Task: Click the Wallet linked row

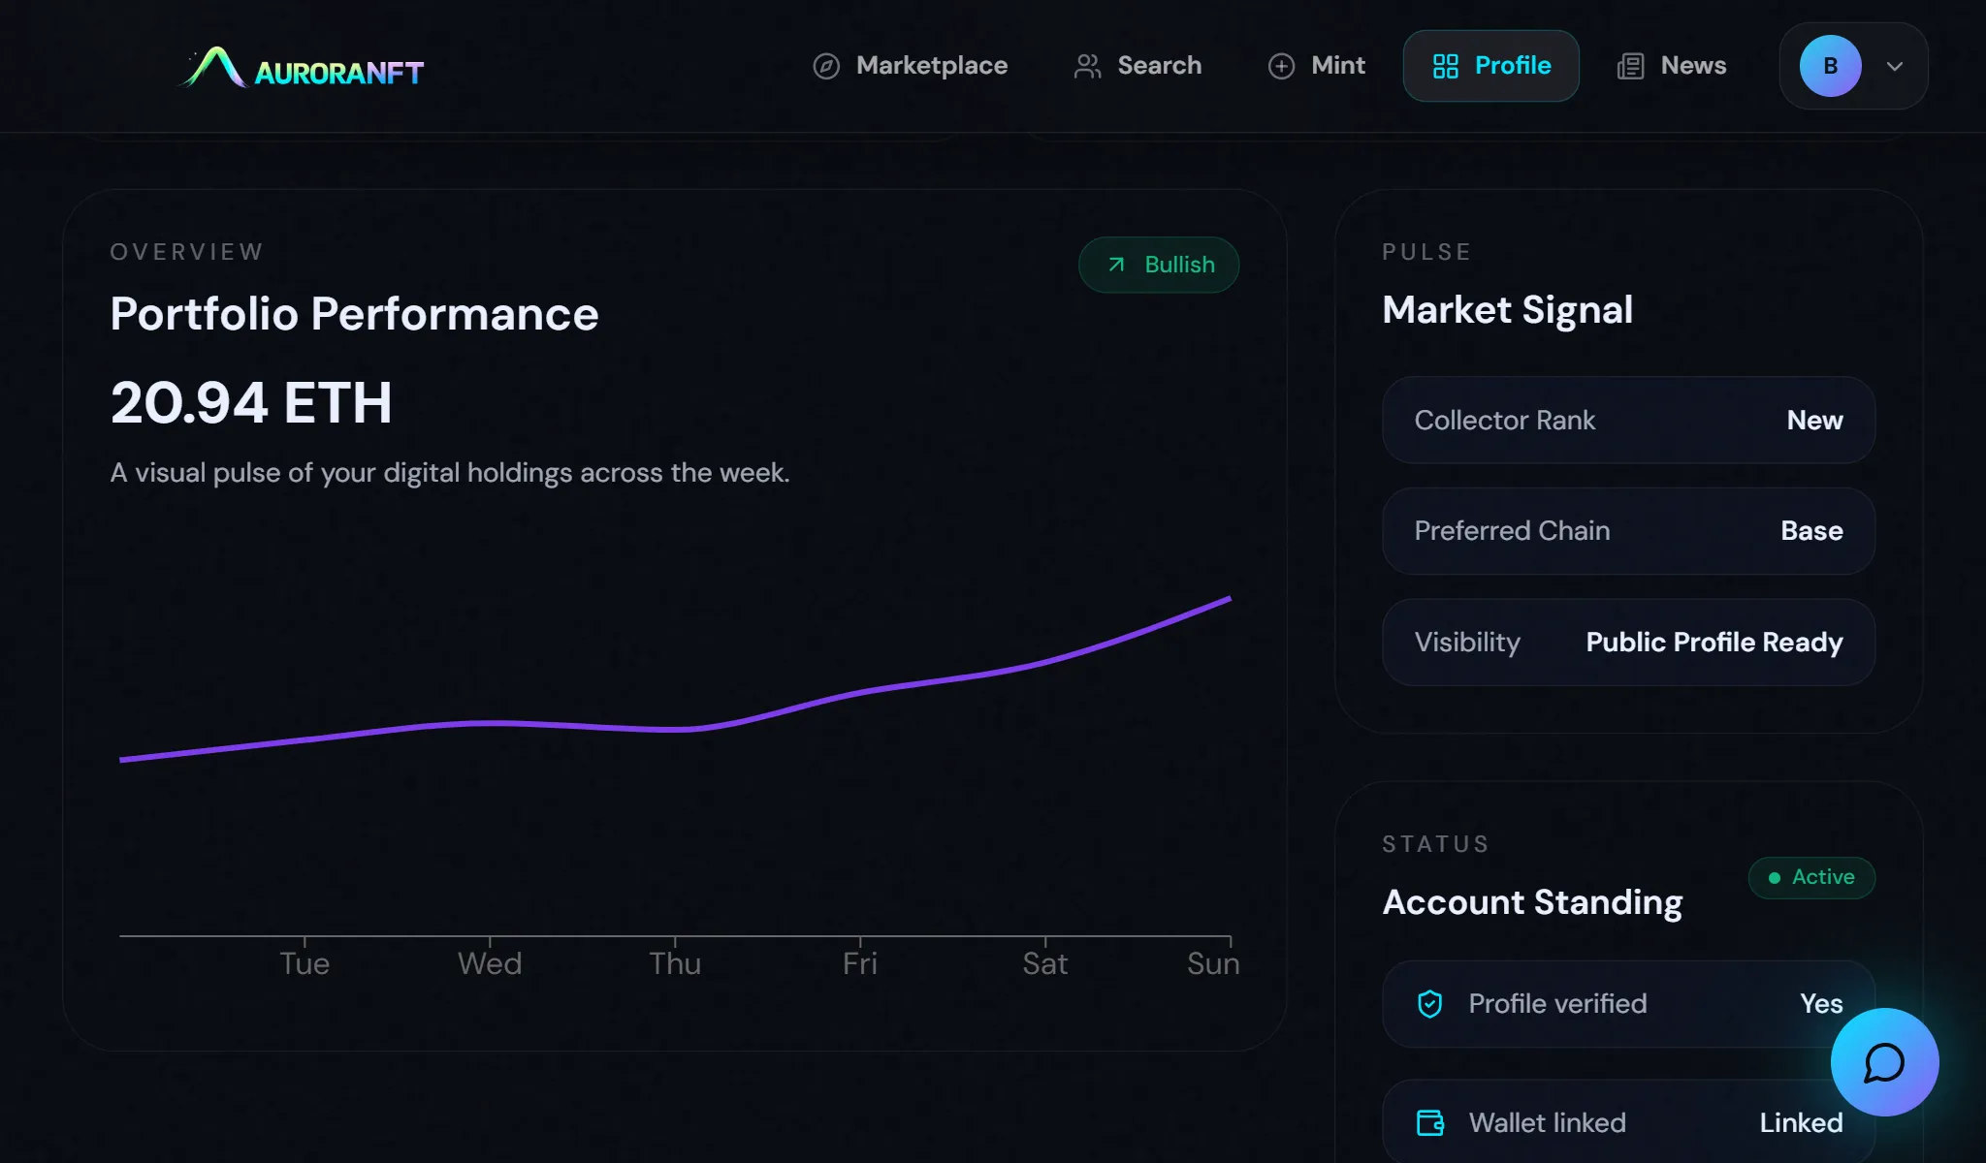Action: [1629, 1122]
